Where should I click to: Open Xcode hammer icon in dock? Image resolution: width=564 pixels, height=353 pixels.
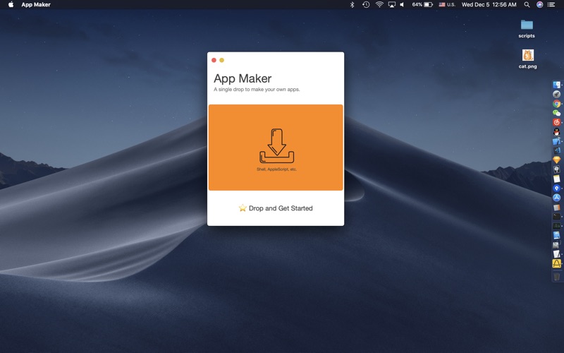click(556, 141)
